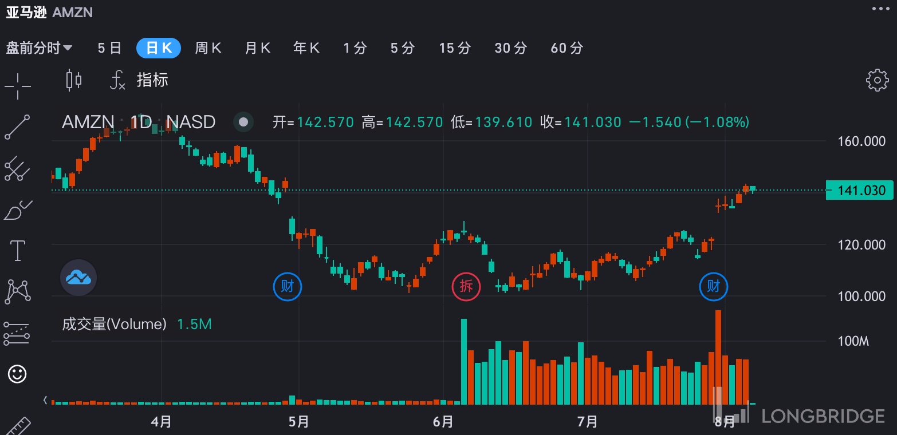This screenshot has height=435, width=897.
Task: Click the April-end 财 earnings marker
Action: click(287, 286)
